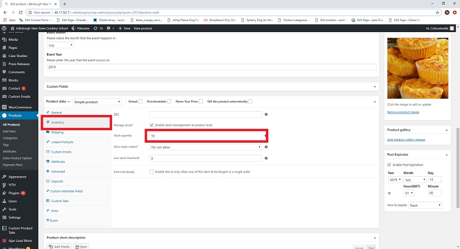Open the How to expire dropdown
The height and width of the screenshot is (249, 460).
pos(425,205)
